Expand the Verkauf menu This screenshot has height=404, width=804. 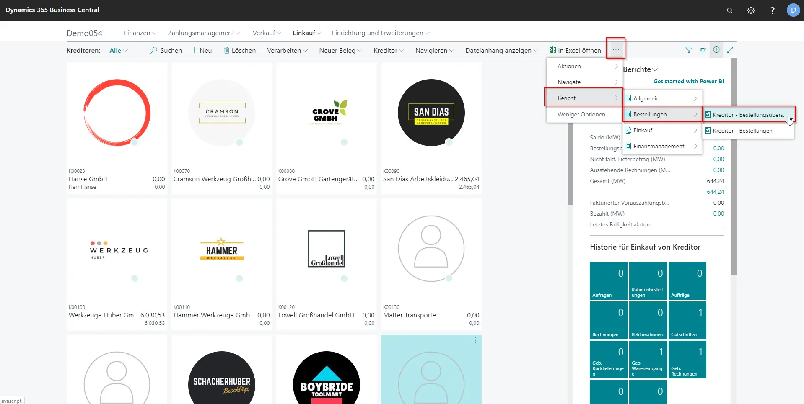click(267, 33)
